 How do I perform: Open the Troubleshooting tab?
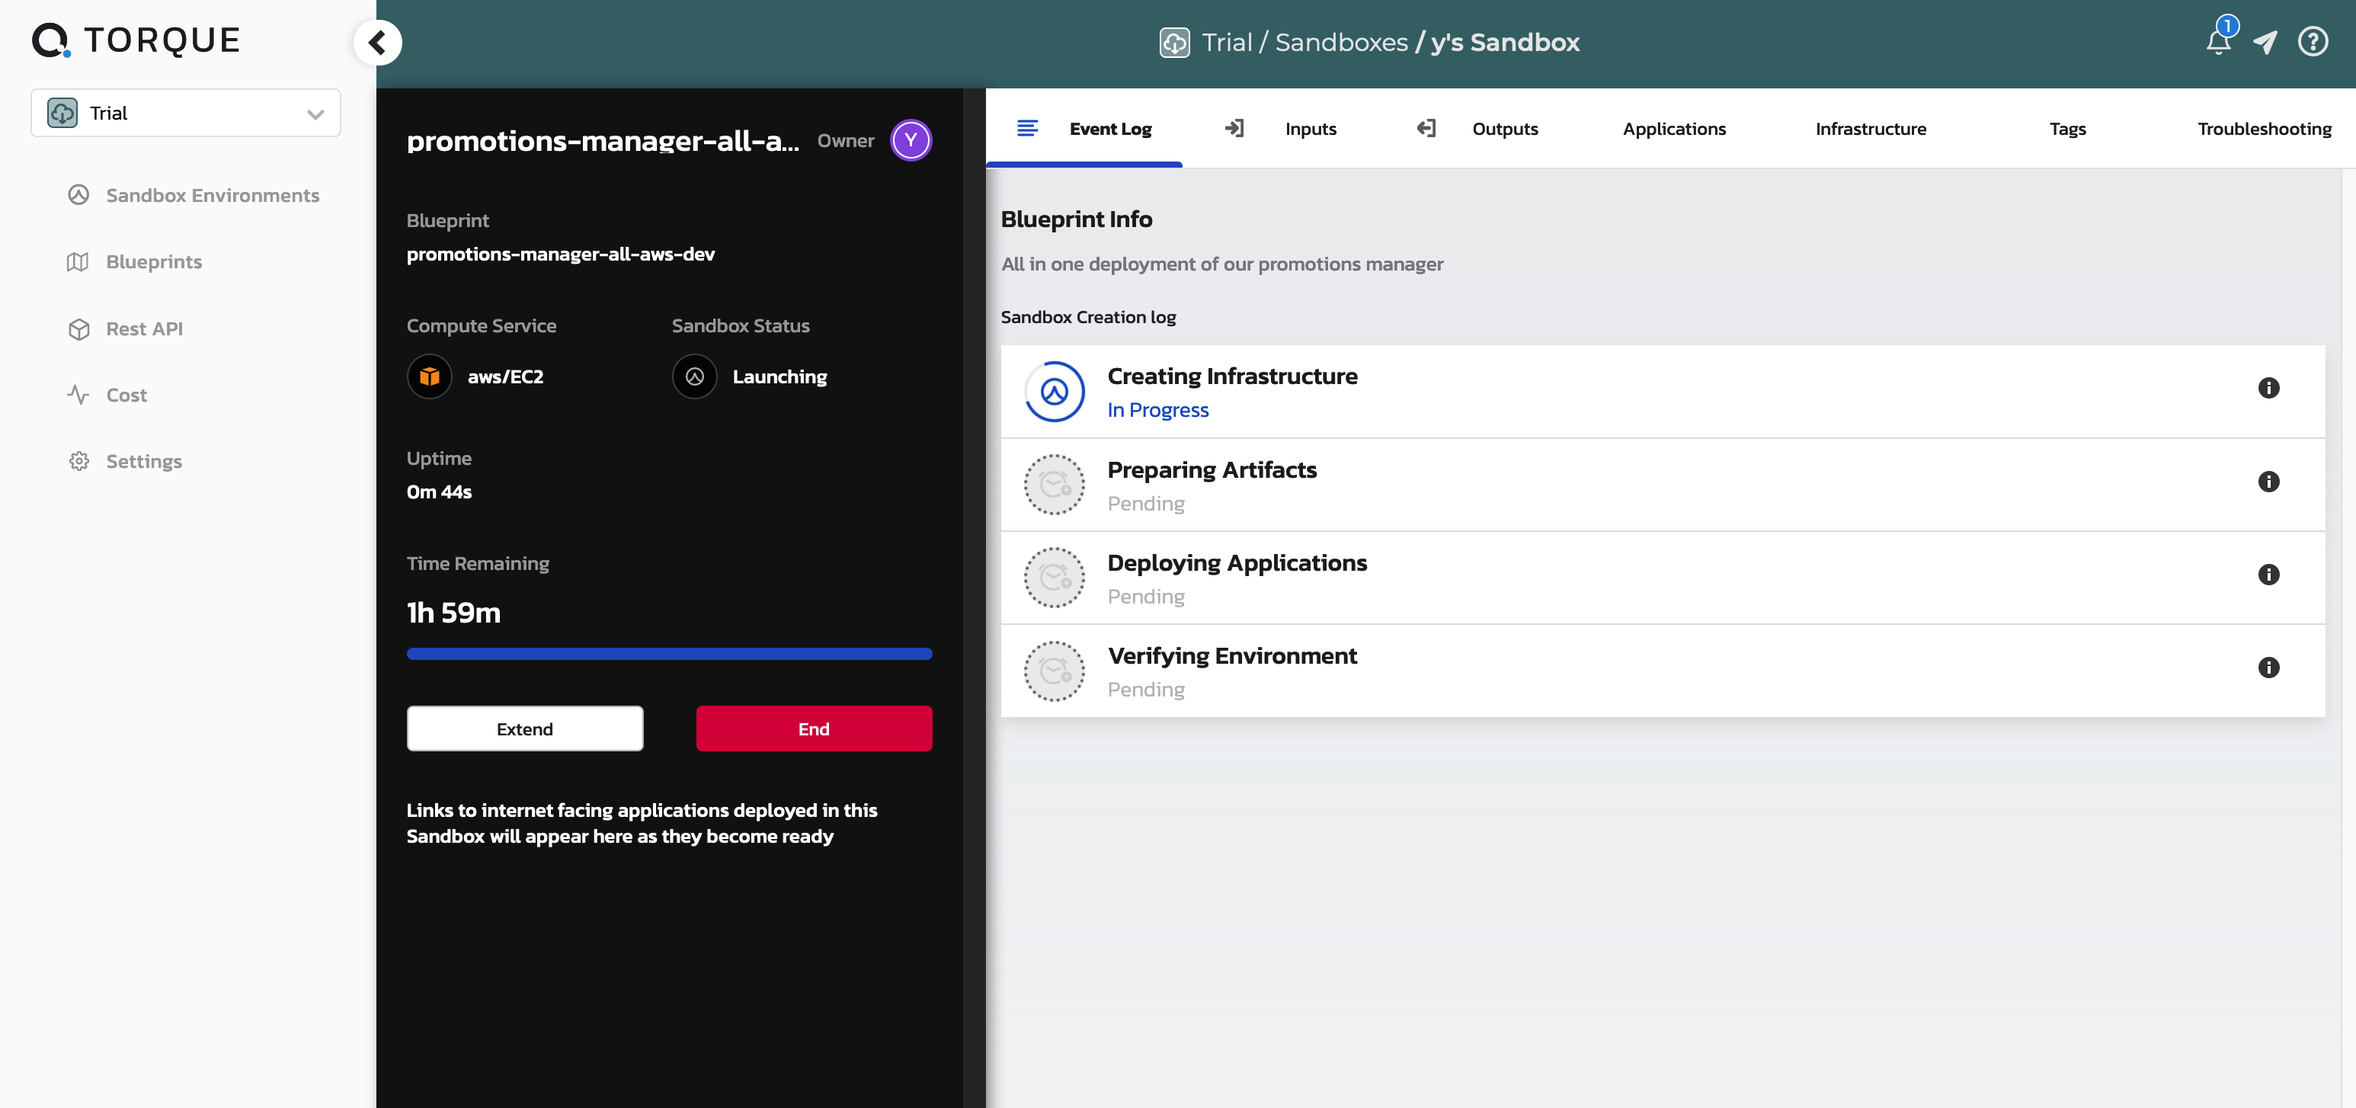(x=2264, y=129)
